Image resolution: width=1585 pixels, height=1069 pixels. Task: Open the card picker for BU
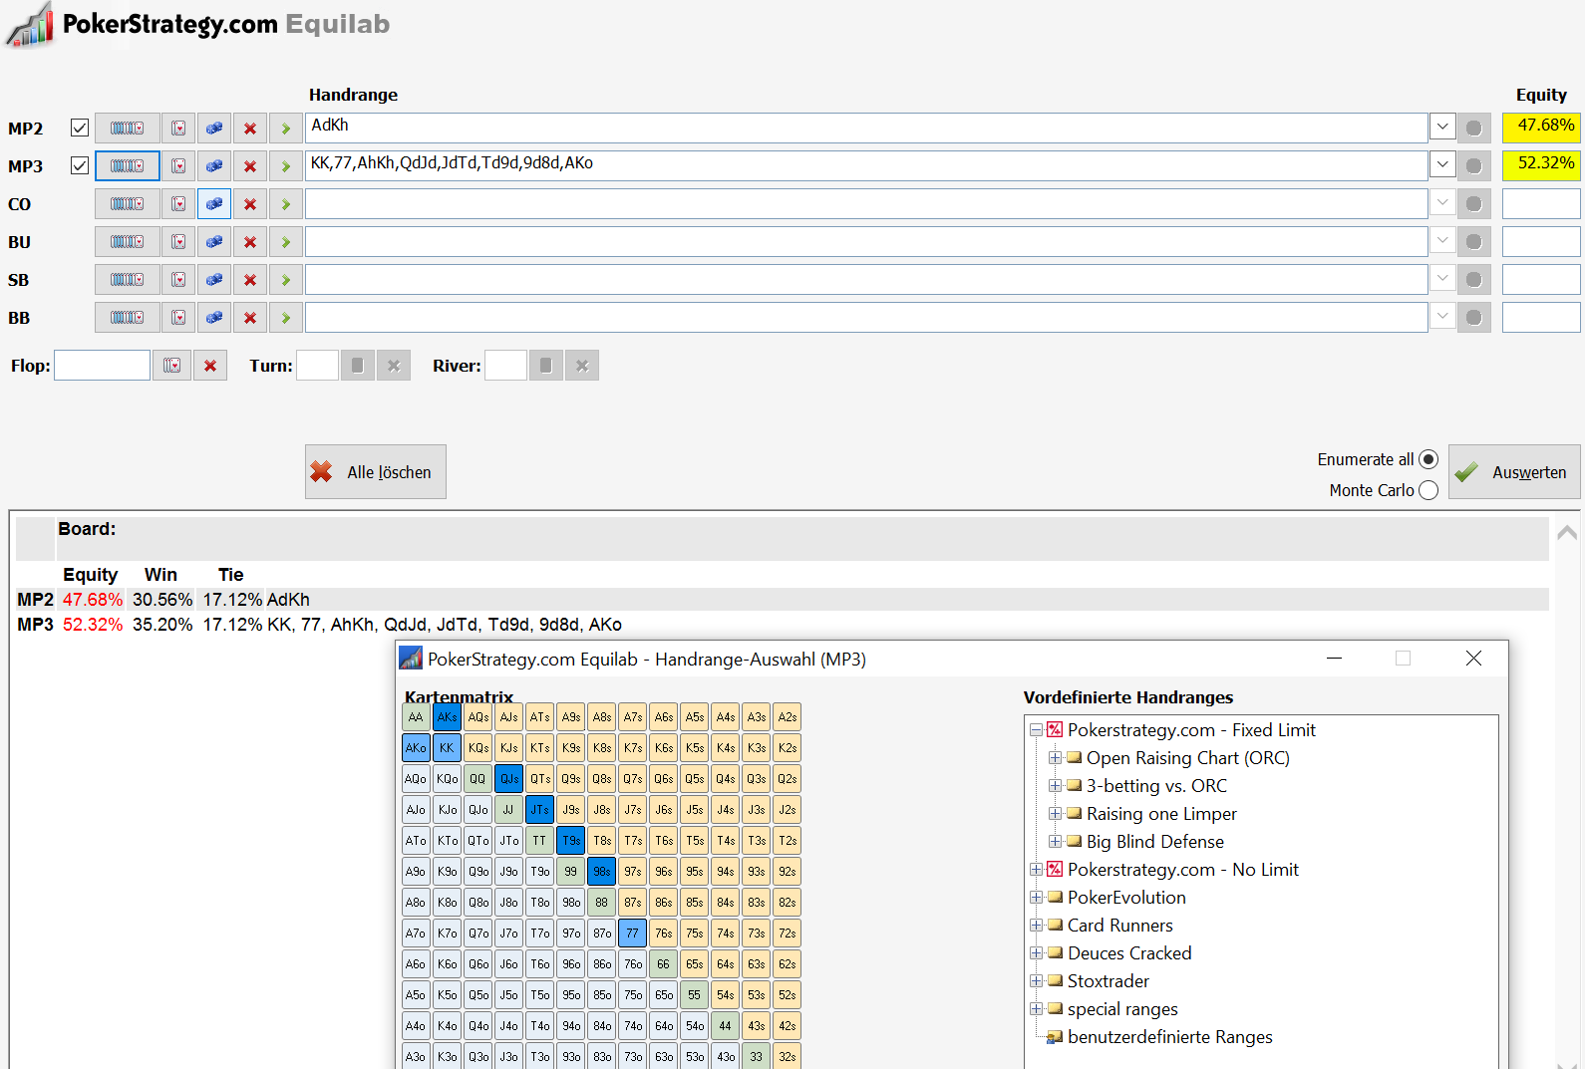click(178, 242)
